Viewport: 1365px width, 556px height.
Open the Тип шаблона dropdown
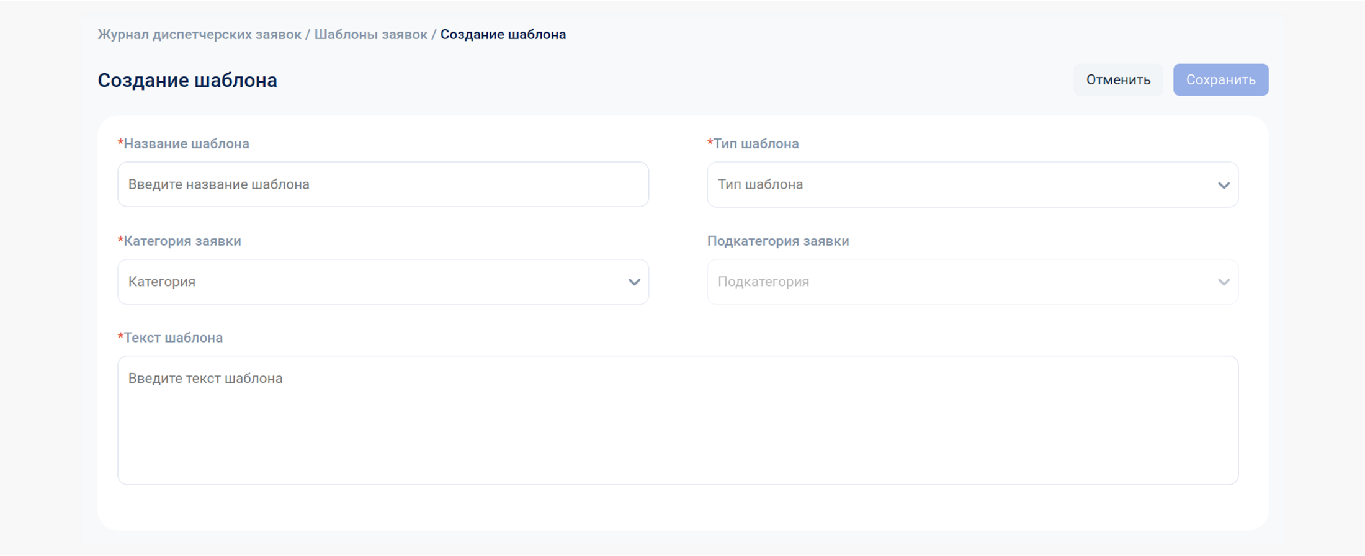(x=972, y=185)
